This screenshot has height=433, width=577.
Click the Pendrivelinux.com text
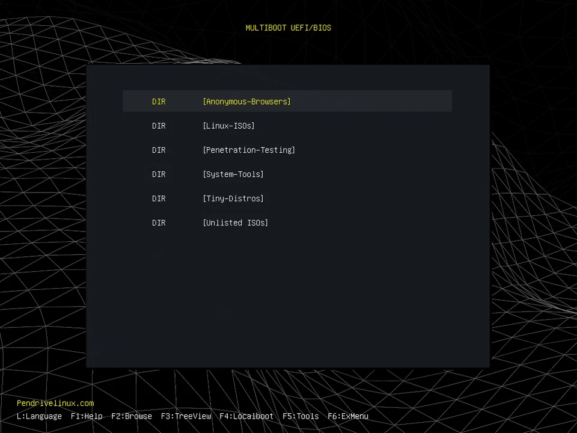pyautogui.click(x=55, y=403)
